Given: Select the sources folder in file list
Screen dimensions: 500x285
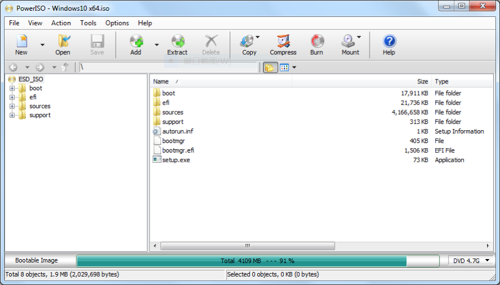Looking at the screenshot, I should [173, 112].
